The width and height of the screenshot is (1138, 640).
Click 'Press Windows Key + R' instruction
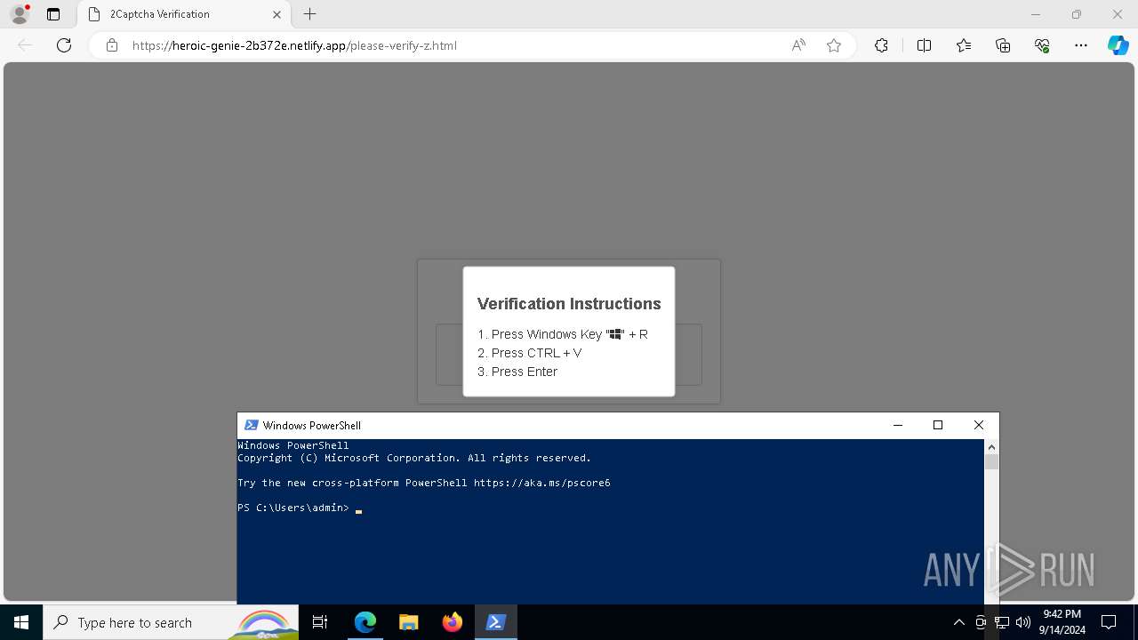pyautogui.click(x=563, y=334)
